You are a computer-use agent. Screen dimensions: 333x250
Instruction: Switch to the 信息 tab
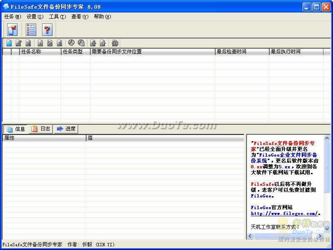pos(15,129)
